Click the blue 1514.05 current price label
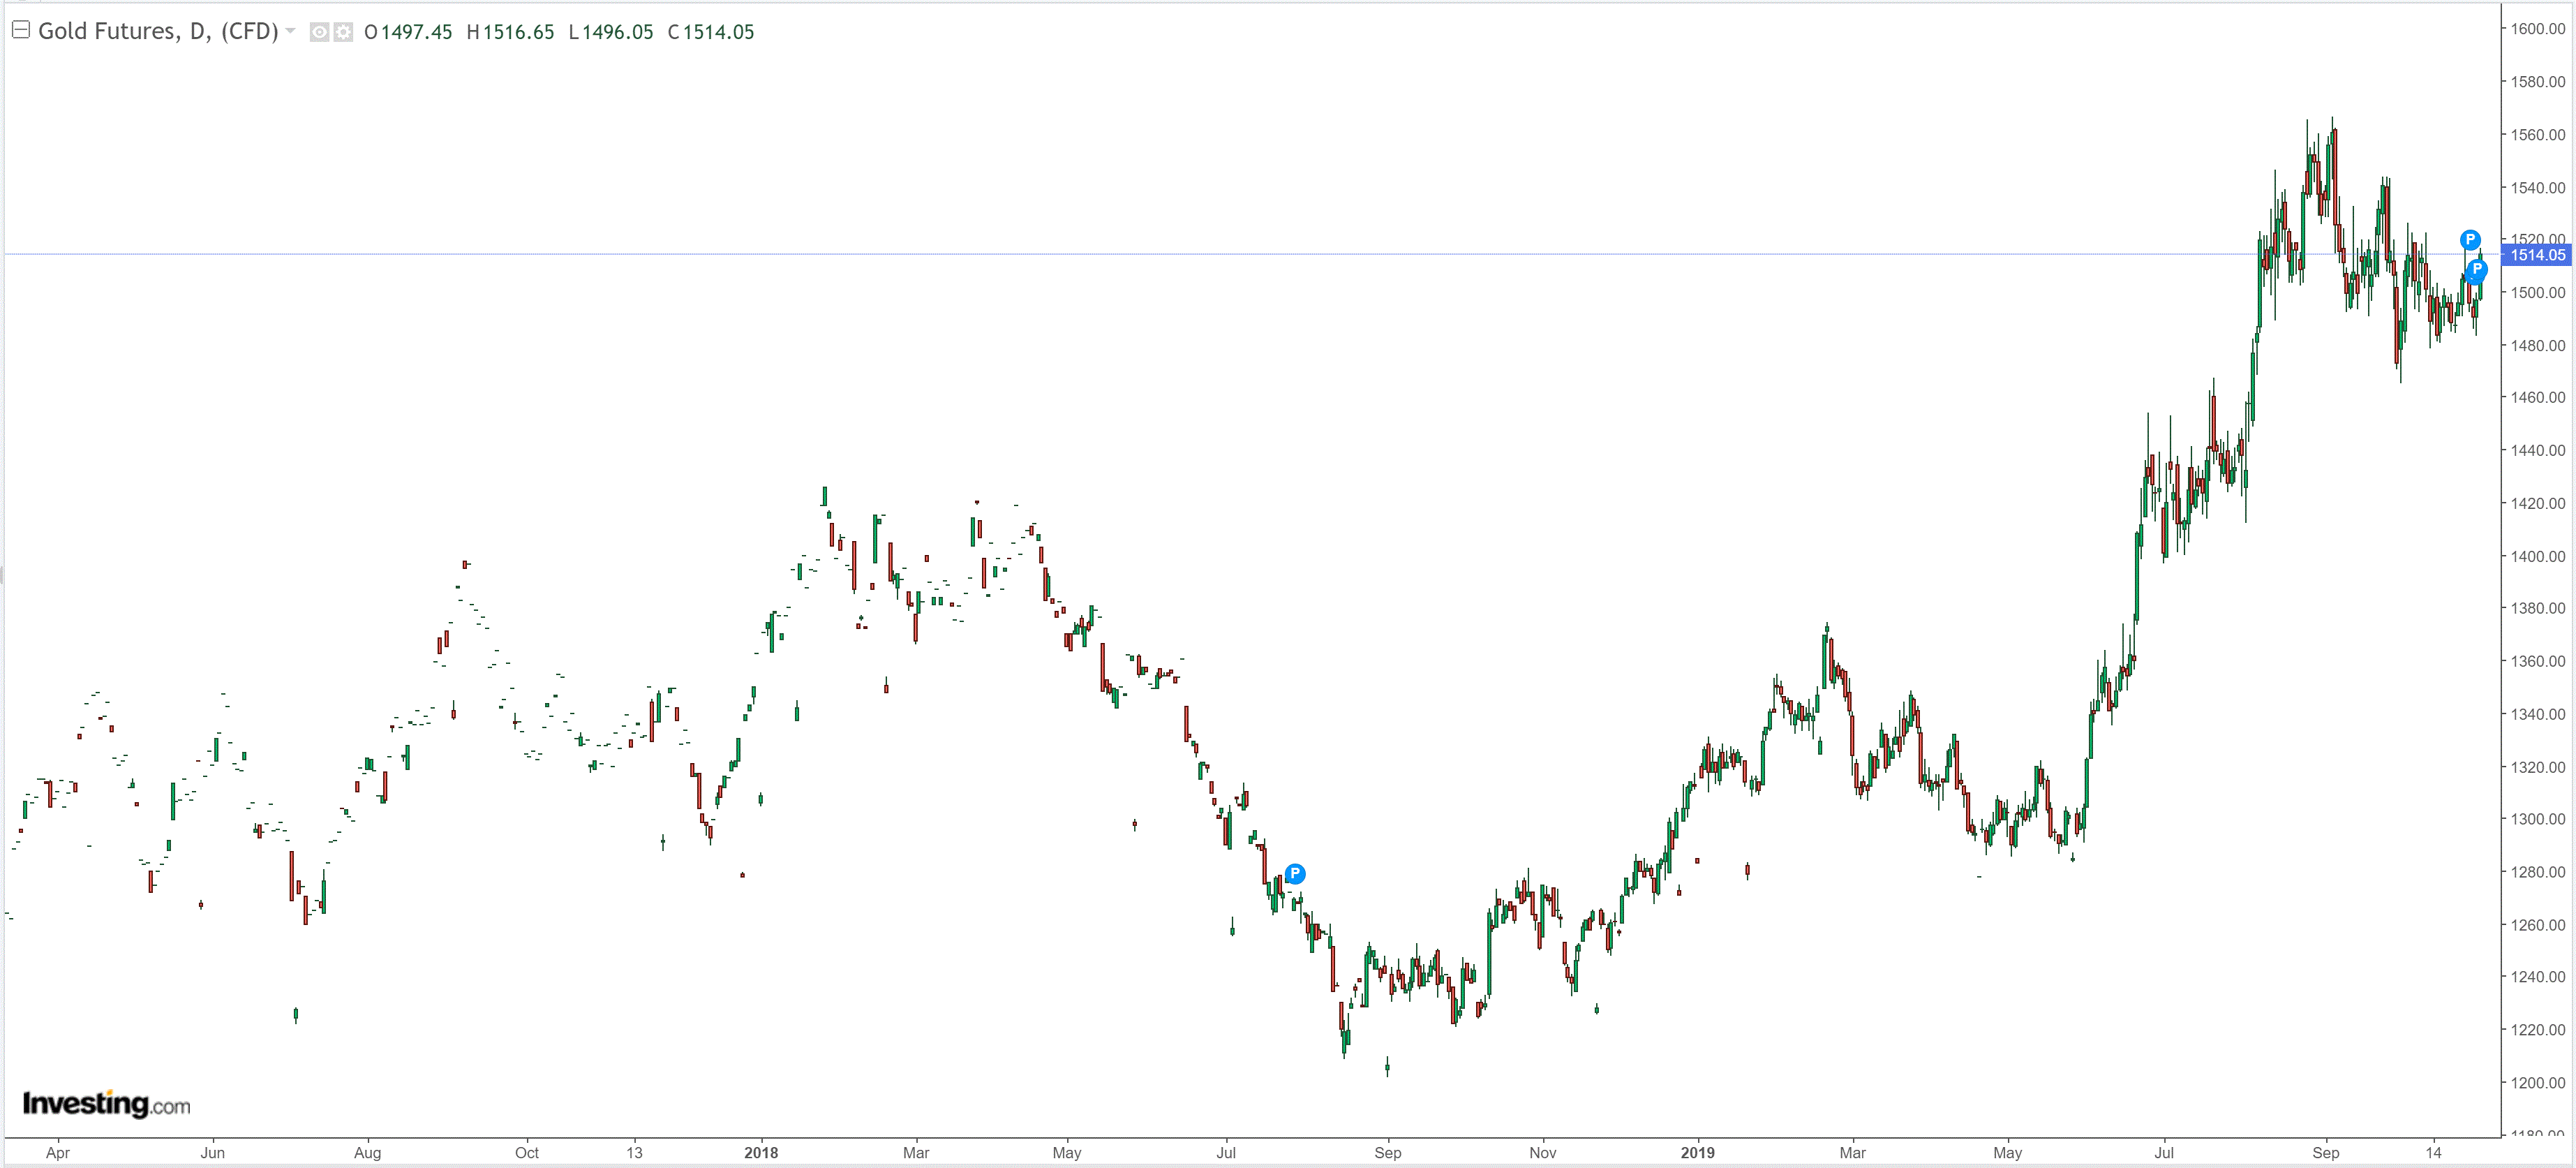This screenshot has height=1168, width=2576. click(2537, 255)
